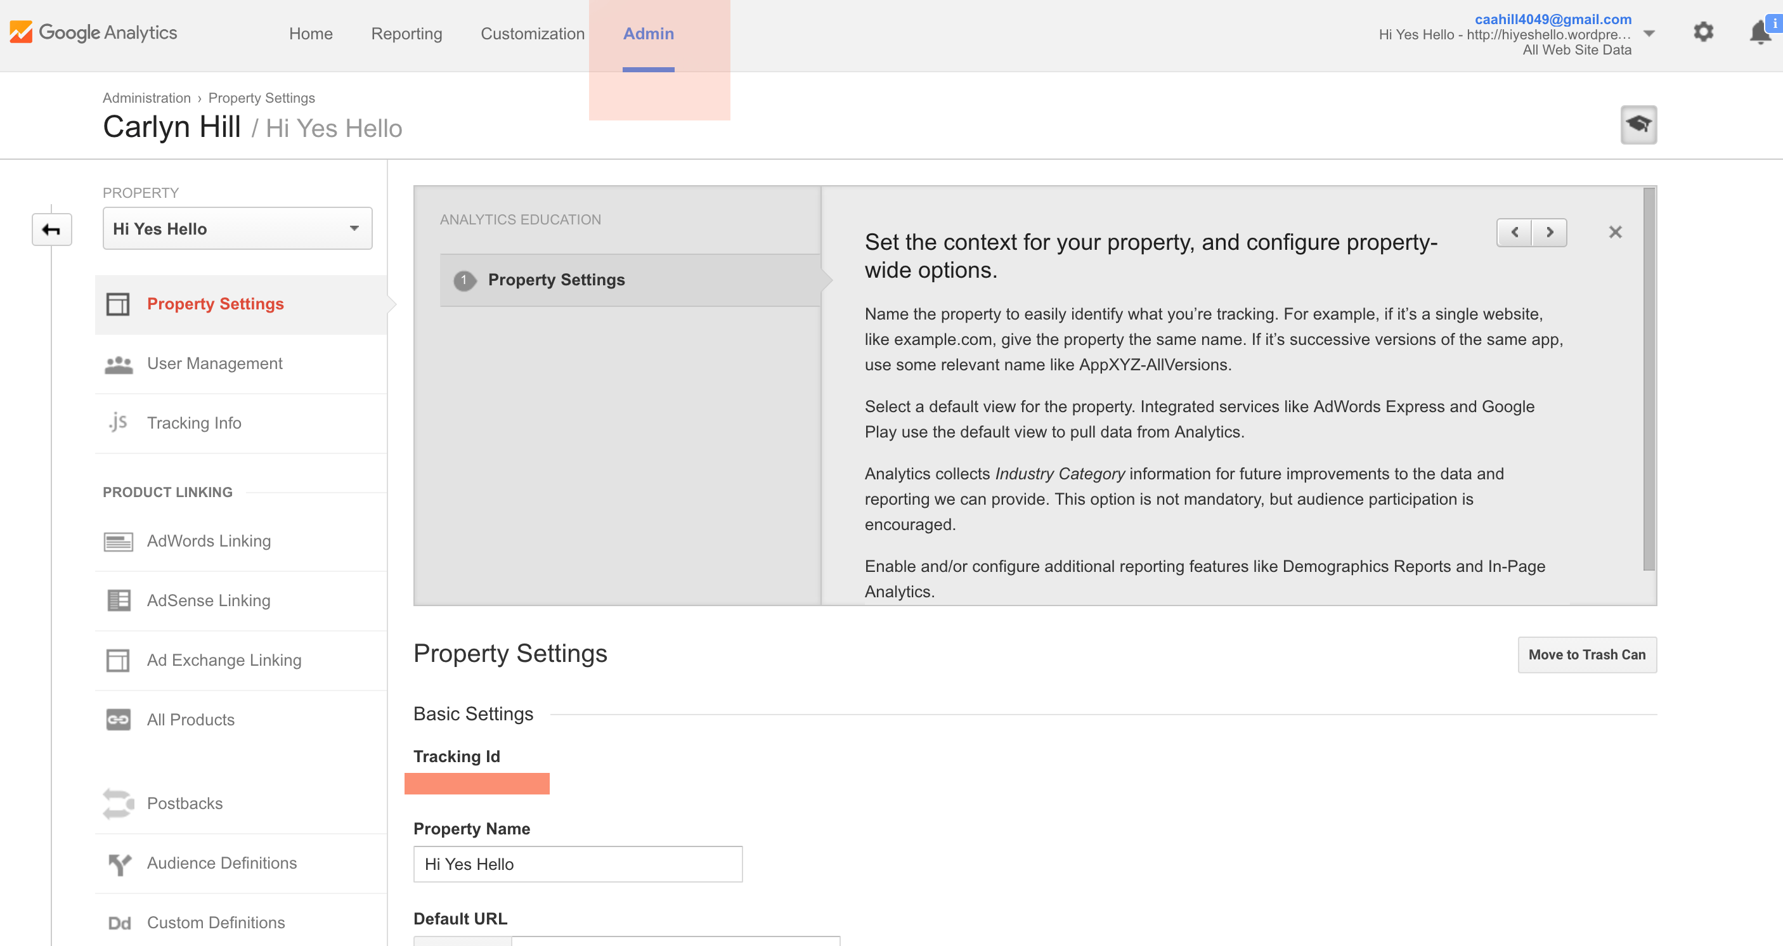Click the User Management people icon
The width and height of the screenshot is (1783, 946).
point(119,364)
